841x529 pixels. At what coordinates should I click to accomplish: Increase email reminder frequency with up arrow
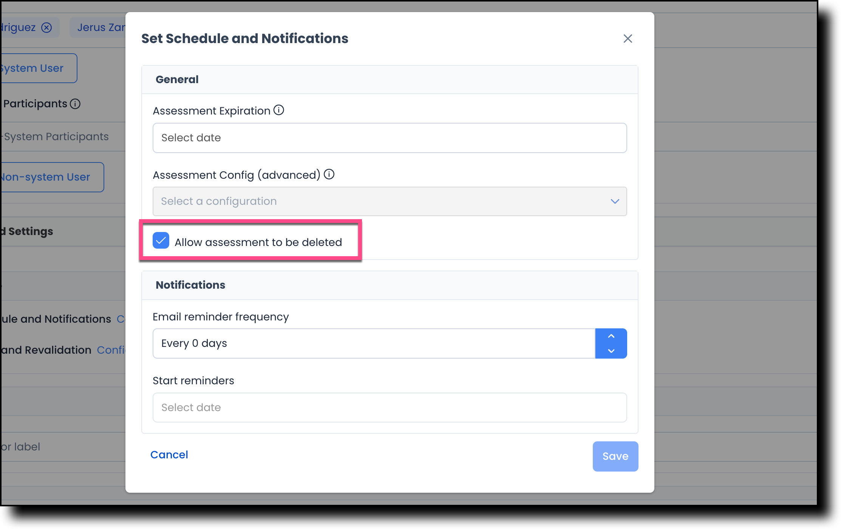click(611, 336)
